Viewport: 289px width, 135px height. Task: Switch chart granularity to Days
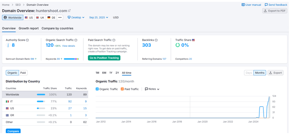click(x=249, y=73)
